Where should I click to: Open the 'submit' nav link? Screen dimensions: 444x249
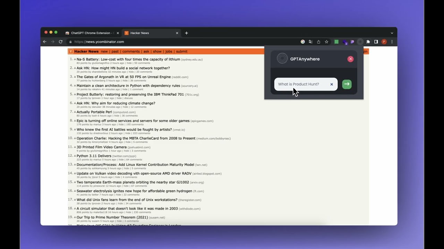coord(182,52)
